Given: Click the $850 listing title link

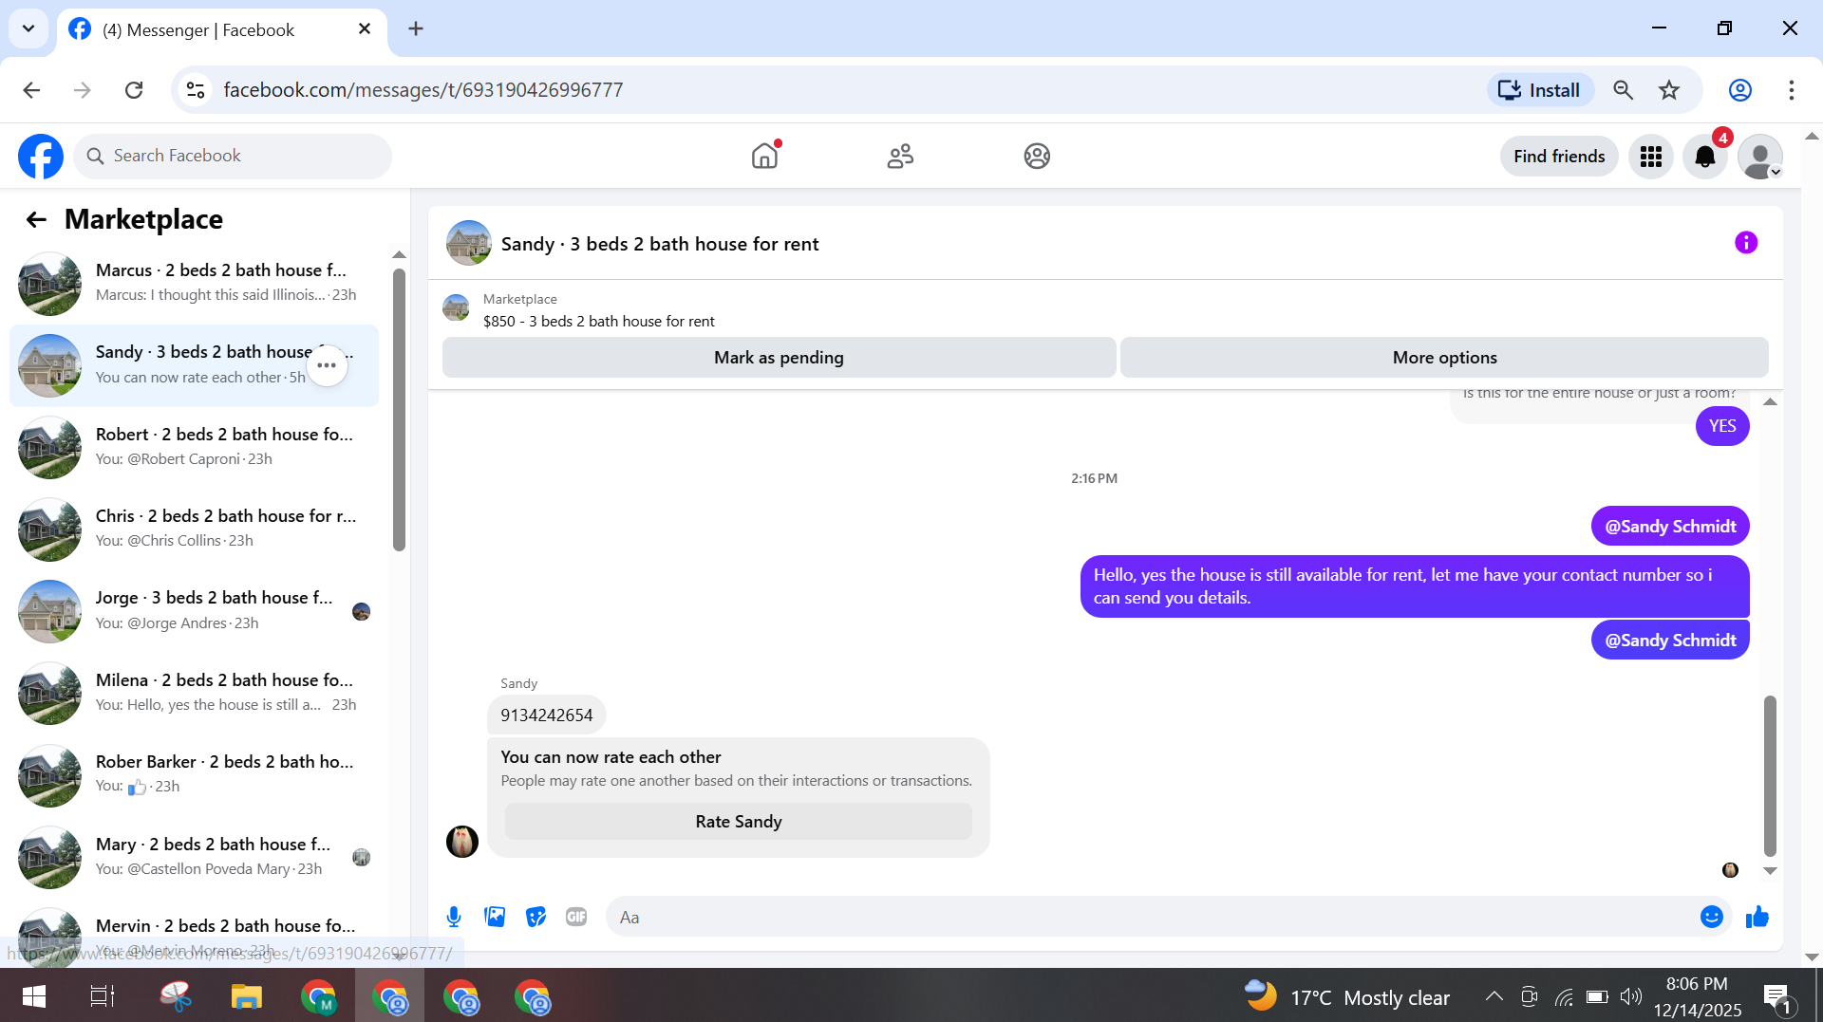Looking at the screenshot, I should tap(598, 322).
